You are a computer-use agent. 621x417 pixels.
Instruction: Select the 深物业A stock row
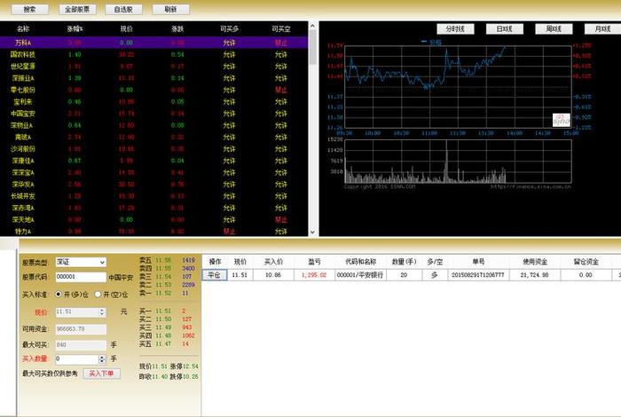coord(153,125)
